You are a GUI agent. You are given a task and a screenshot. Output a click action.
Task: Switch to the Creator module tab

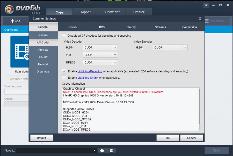[x=139, y=12]
